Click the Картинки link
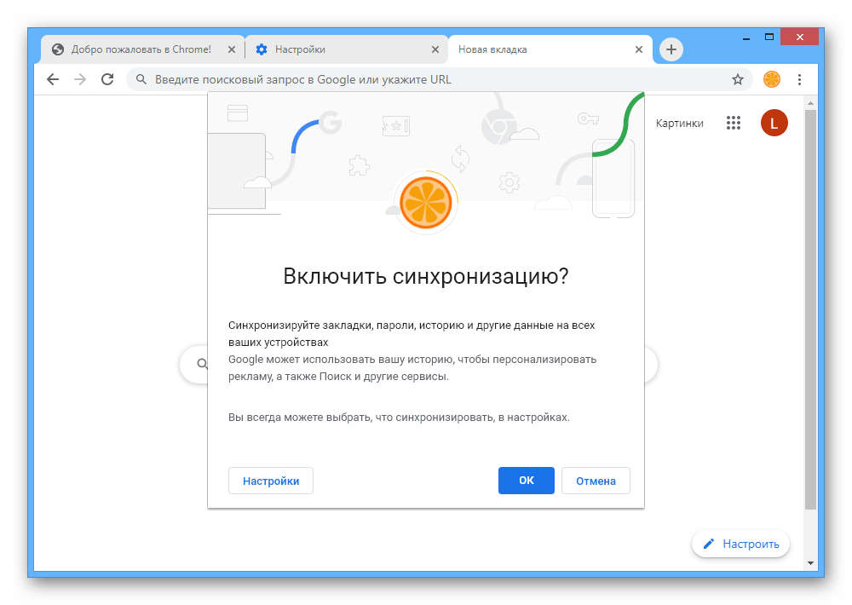The image size is (852, 605). pyautogui.click(x=679, y=124)
